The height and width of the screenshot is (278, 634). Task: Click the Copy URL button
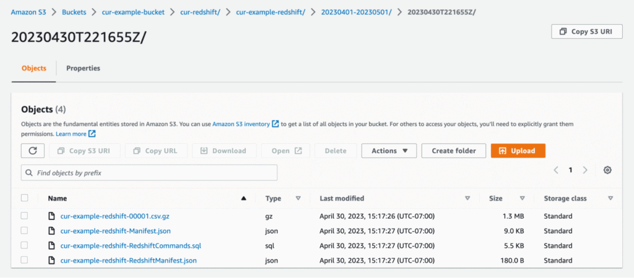(x=156, y=151)
